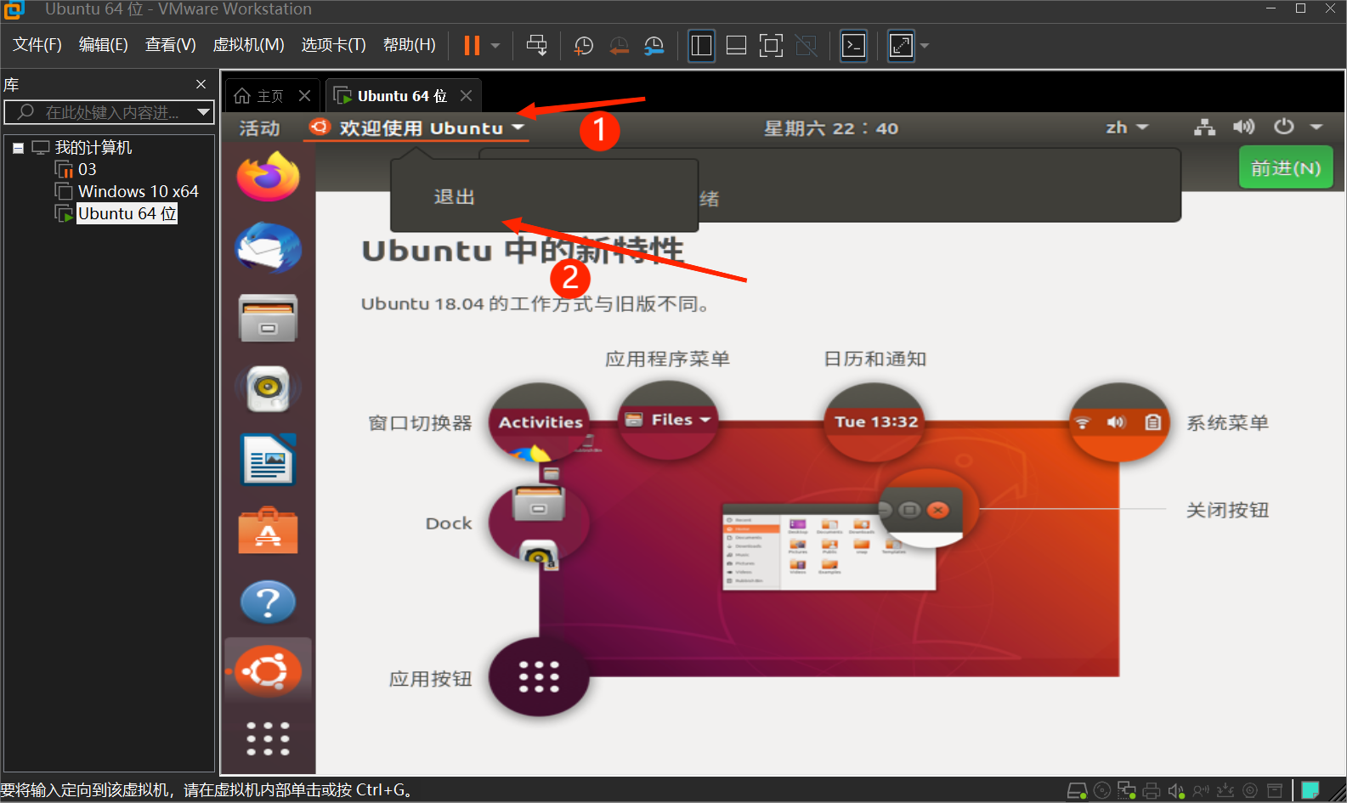
Task: Click the webcam status bar icon
Action: pyautogui.click(x=1250, y=791)
